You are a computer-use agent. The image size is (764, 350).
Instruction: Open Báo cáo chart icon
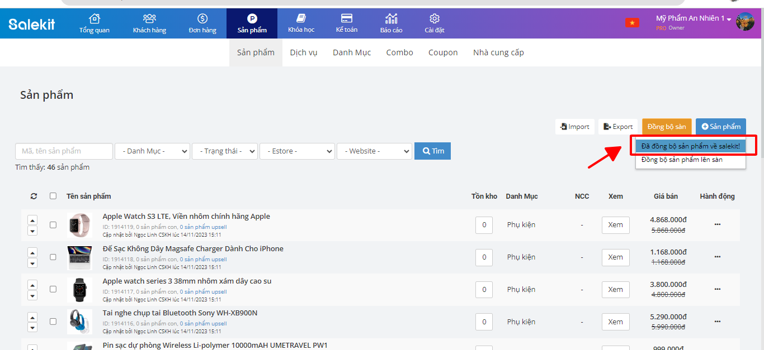coord(391,19)
